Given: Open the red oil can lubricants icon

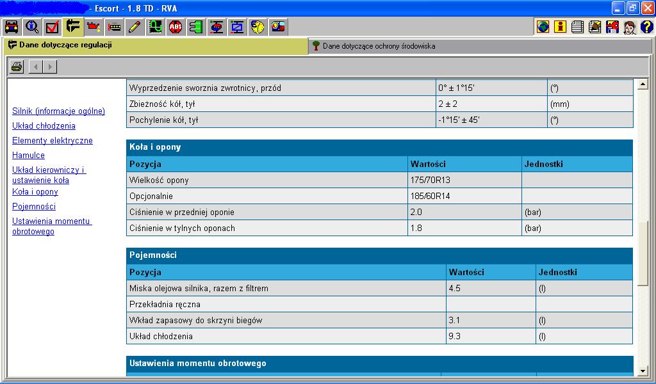Looking at the screenshot, I should [94, 27].
